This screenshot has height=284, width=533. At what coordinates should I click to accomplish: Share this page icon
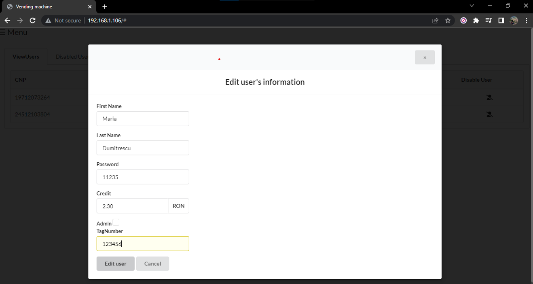pyautogui.click(x=435, y=21)
